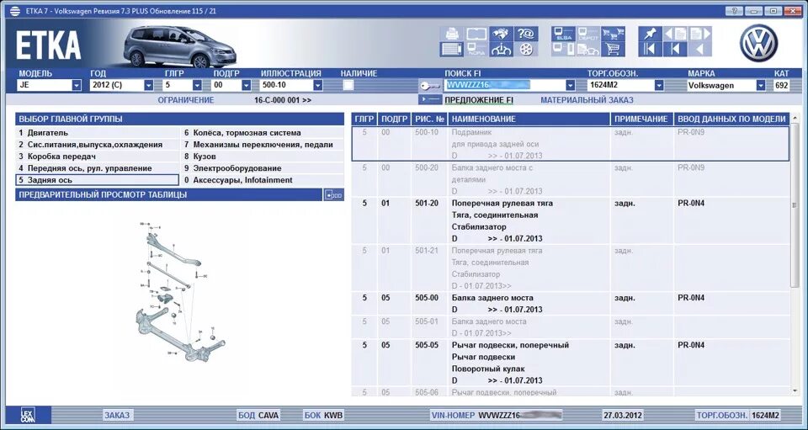Expand the ПОДГР dropdown showing 00
This screenshot has height=430, width=808.
coord(247,86)
